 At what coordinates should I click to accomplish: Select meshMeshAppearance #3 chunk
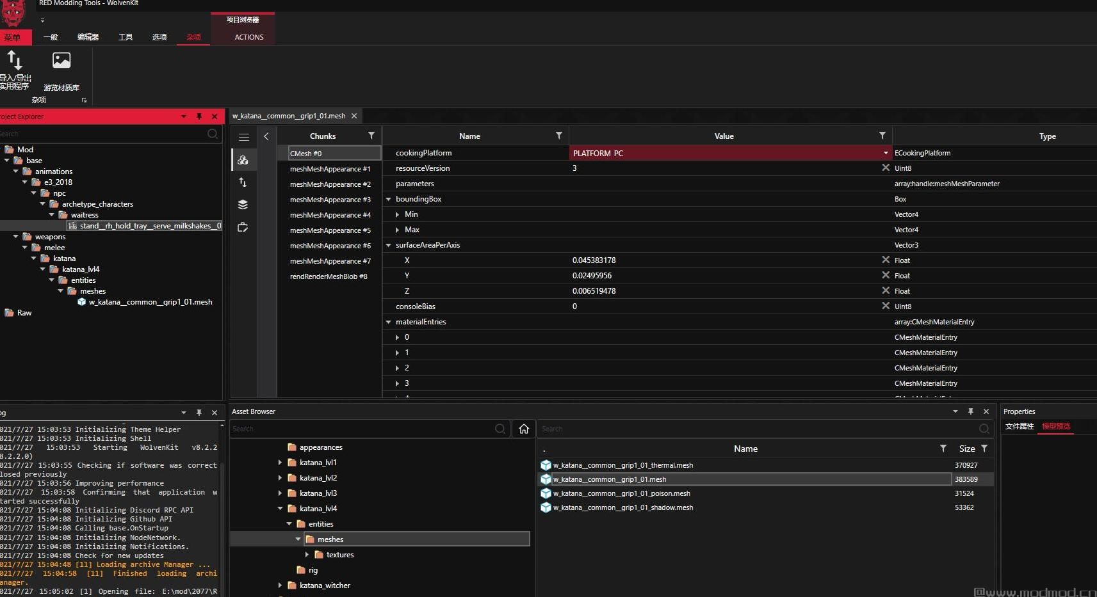pyautogui.click(x=330, y=200)
